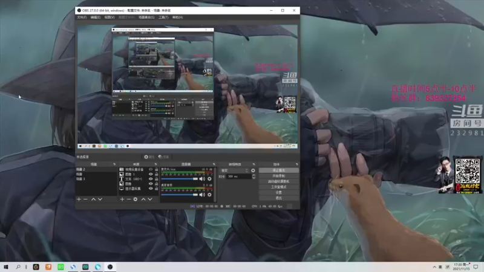The image size is (484, 272).
Task: Open Windows taskbar search
Action: (x=18, y=267)
